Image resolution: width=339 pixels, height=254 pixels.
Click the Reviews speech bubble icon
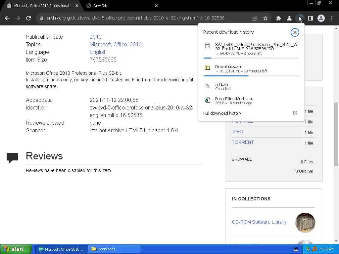point(12,158)
